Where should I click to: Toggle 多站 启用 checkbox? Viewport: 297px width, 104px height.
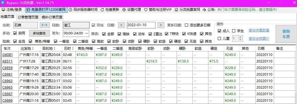click(15, 33)
